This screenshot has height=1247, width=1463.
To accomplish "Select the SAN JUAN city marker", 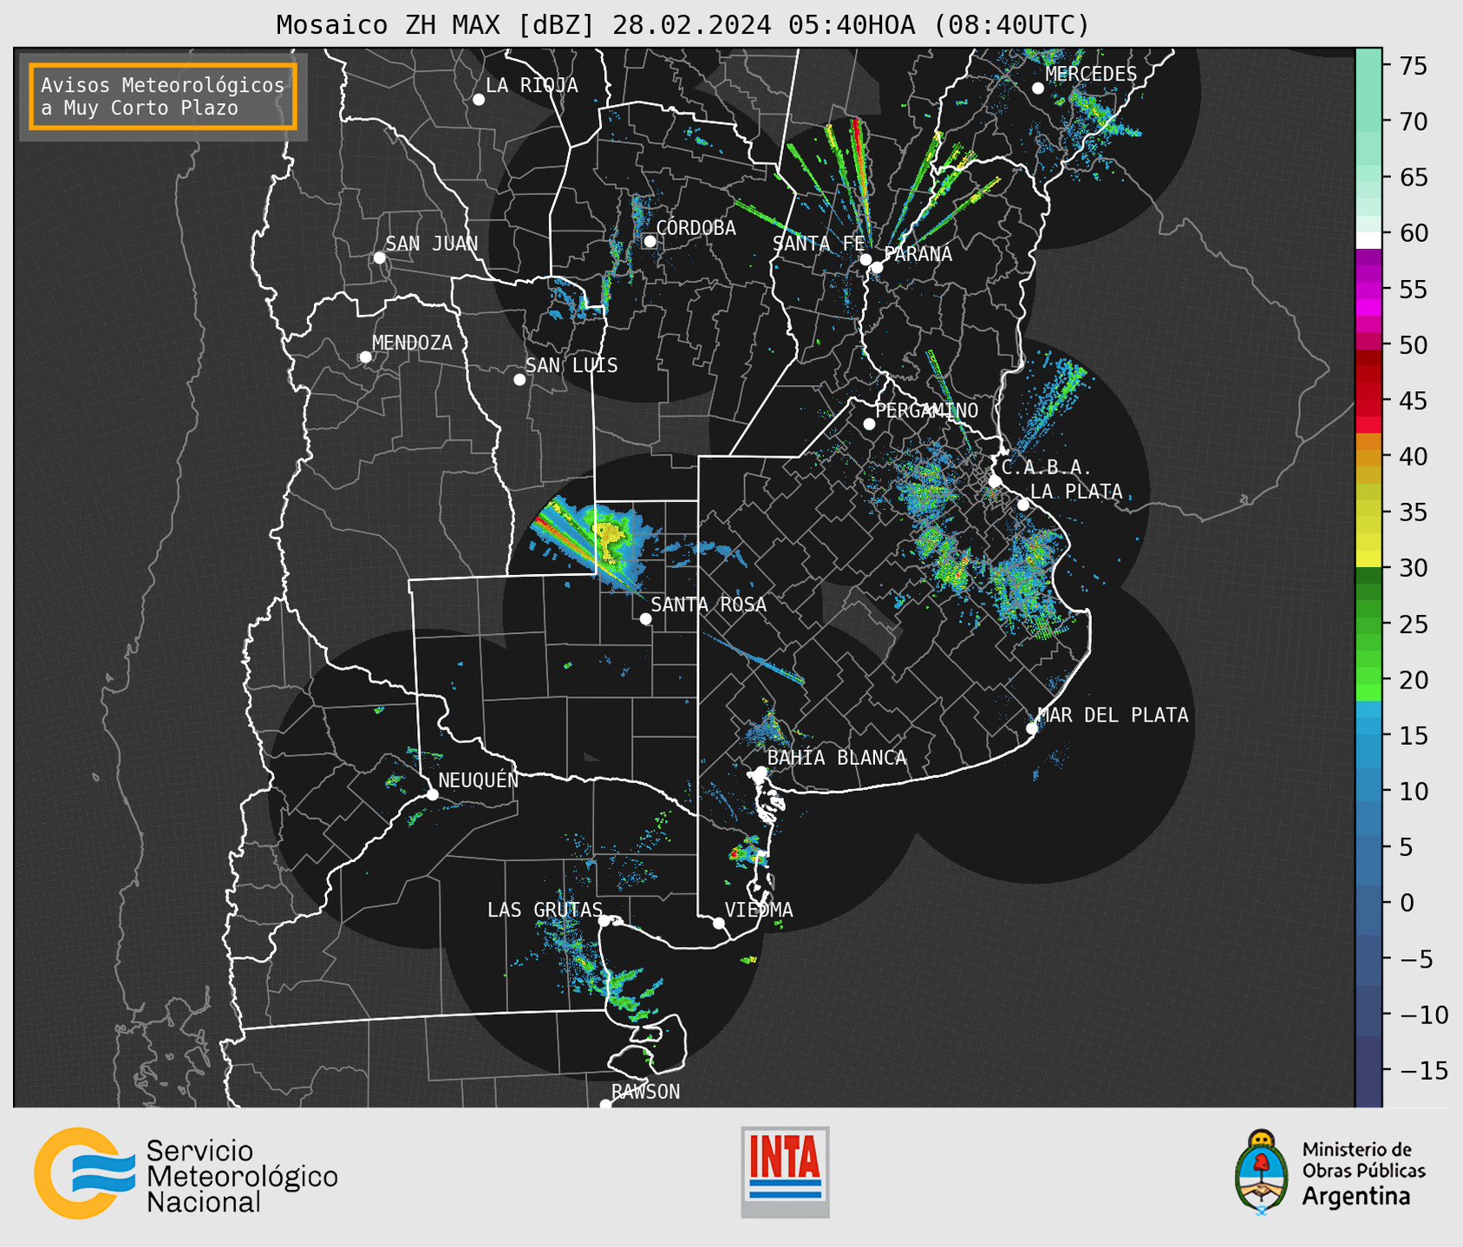I will (x=379, y=258).
